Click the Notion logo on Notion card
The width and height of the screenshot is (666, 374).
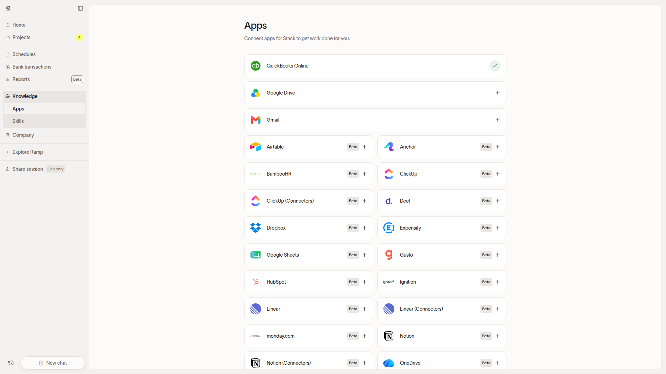pos(389,336)
